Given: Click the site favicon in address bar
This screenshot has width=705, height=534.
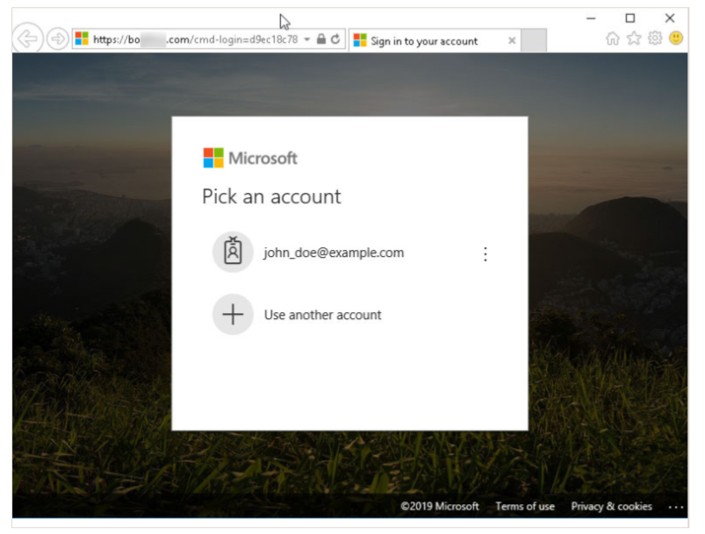Looking at the screenshot, I should click(x=82, y=39).
